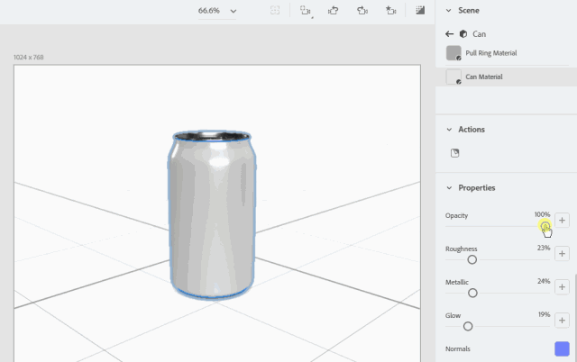Toggle the render preview icon
This screenshot has height=362, width=577.
point(420,11)
